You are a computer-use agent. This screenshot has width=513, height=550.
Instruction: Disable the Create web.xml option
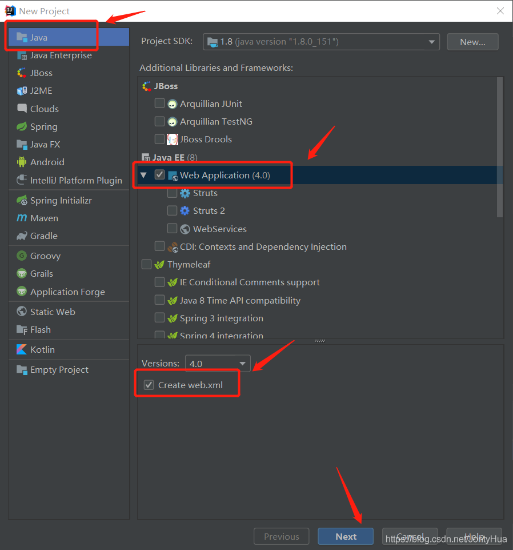tap(149, 384)
